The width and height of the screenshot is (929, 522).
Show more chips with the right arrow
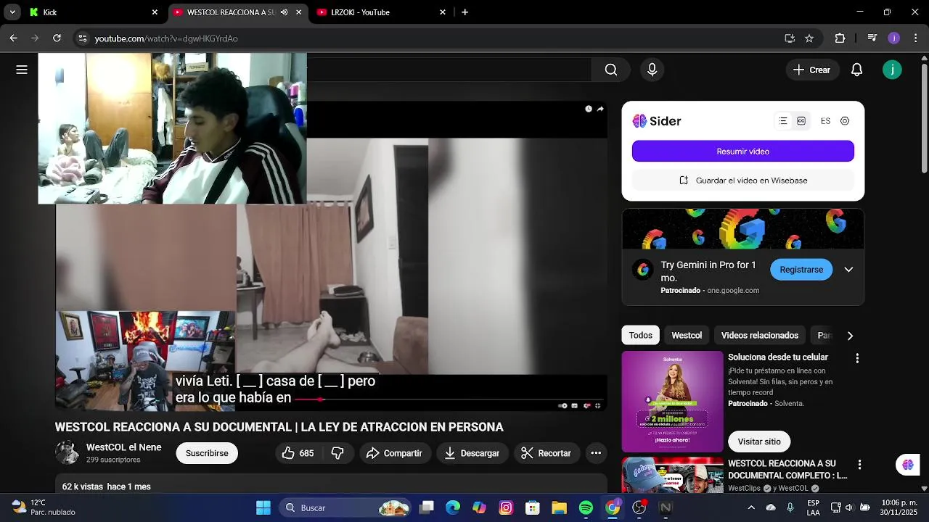[850, 336]
